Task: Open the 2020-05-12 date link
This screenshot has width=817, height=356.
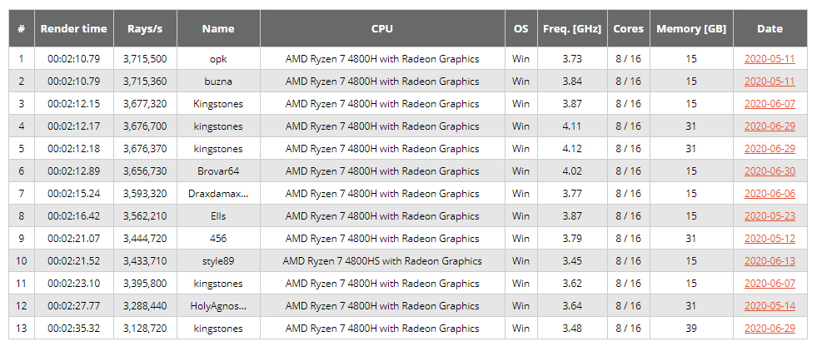Action: click(x=770, y=239)
